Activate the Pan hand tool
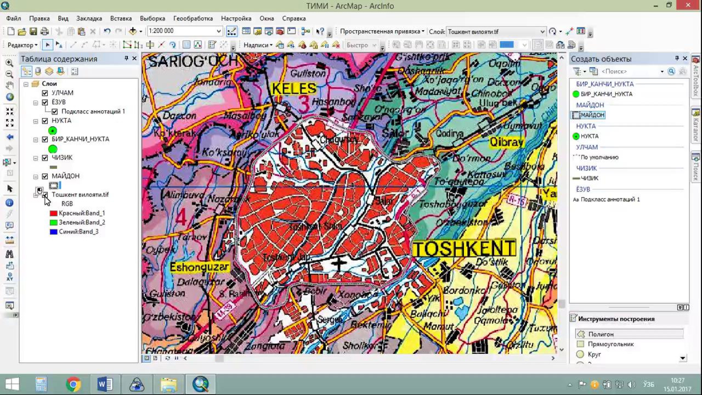The width and height of the screenshot is (702, 395). 9,85
